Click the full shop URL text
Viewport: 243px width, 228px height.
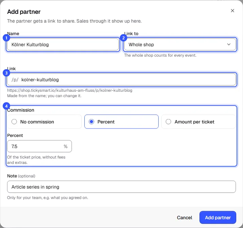(x=70, y=90)
